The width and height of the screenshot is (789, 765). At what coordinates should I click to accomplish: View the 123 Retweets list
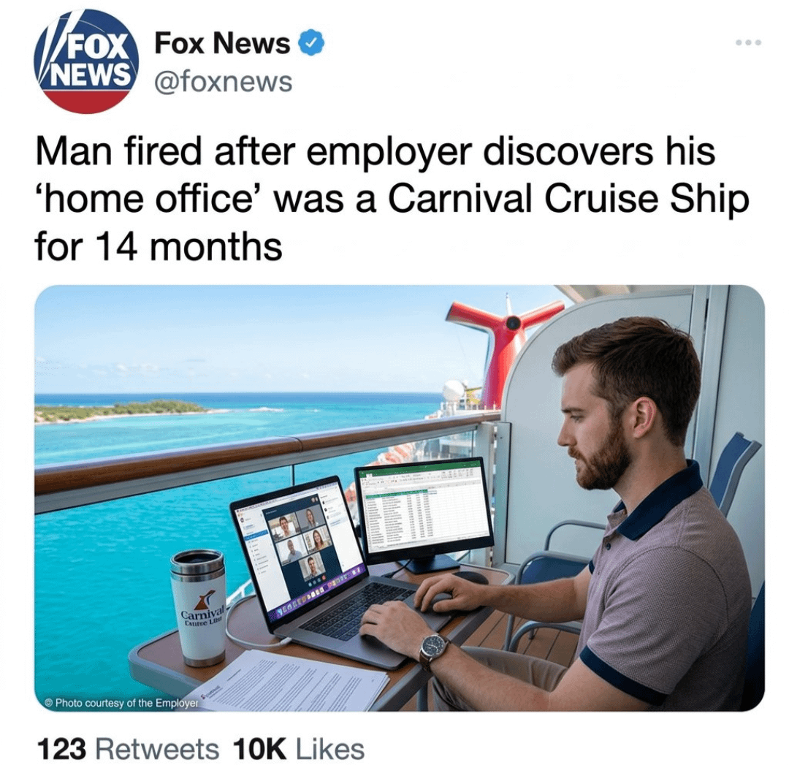(129, 749)
